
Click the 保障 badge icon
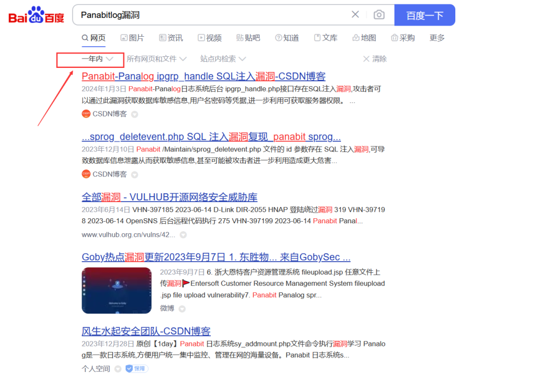[x=137, y=369]
